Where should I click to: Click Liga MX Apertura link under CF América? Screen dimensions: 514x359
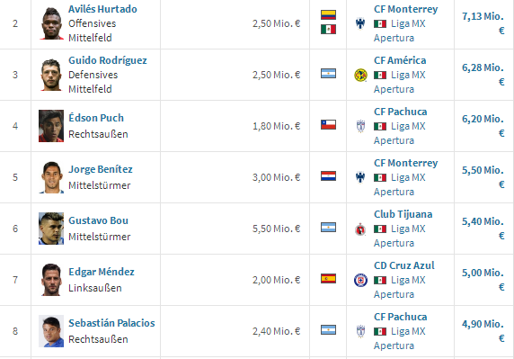[400, 82]
